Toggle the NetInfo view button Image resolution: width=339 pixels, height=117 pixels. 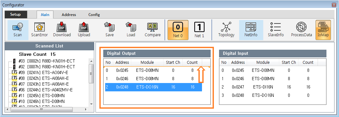tap(251, 30)
